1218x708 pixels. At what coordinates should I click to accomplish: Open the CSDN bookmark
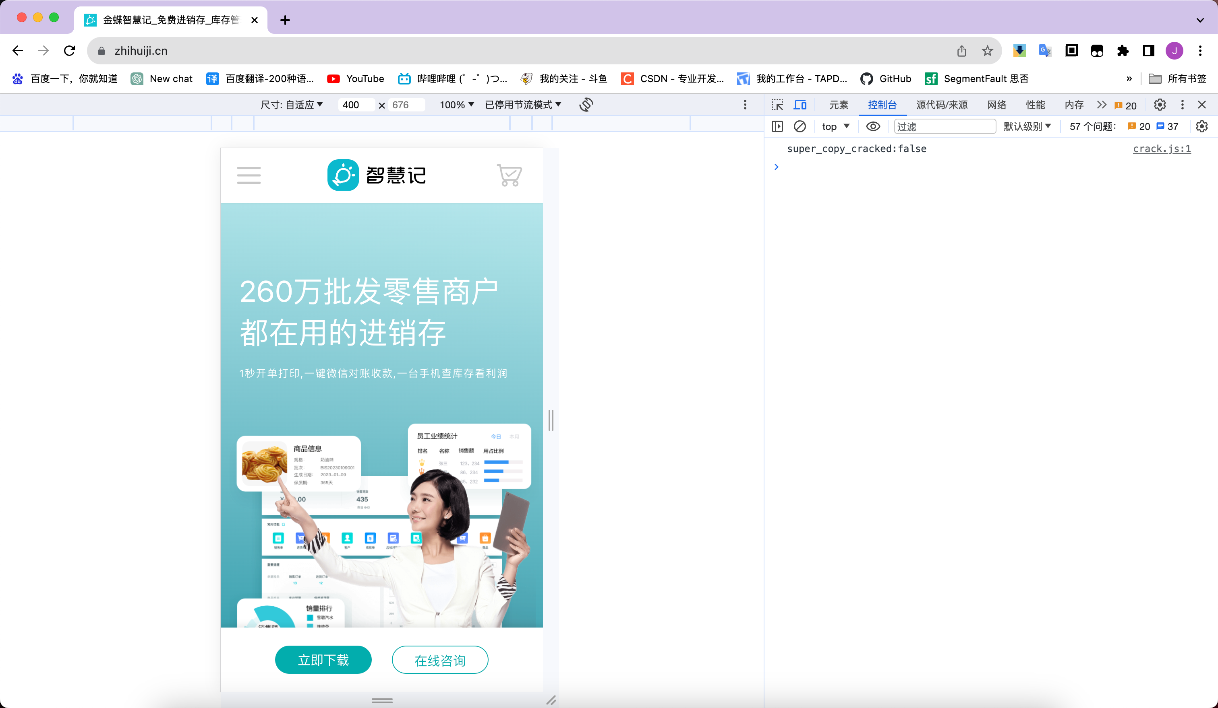[673, 79]
